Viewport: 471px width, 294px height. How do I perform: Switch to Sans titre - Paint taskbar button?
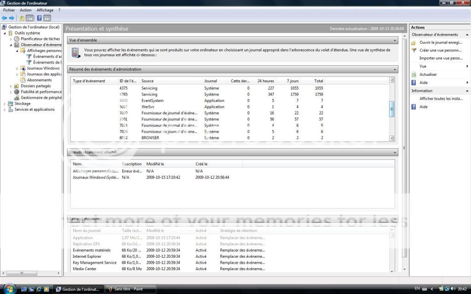pyautogui.click(x=131, y=289)
